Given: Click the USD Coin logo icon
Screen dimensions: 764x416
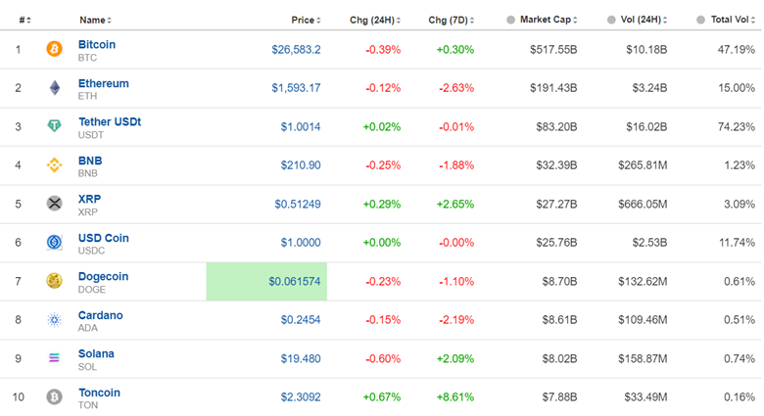Looking at the screenshot, I should (54, 242).
